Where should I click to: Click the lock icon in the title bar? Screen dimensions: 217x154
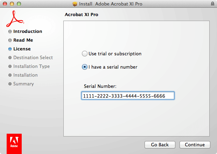pyautogui.click(x=212, y=3)
